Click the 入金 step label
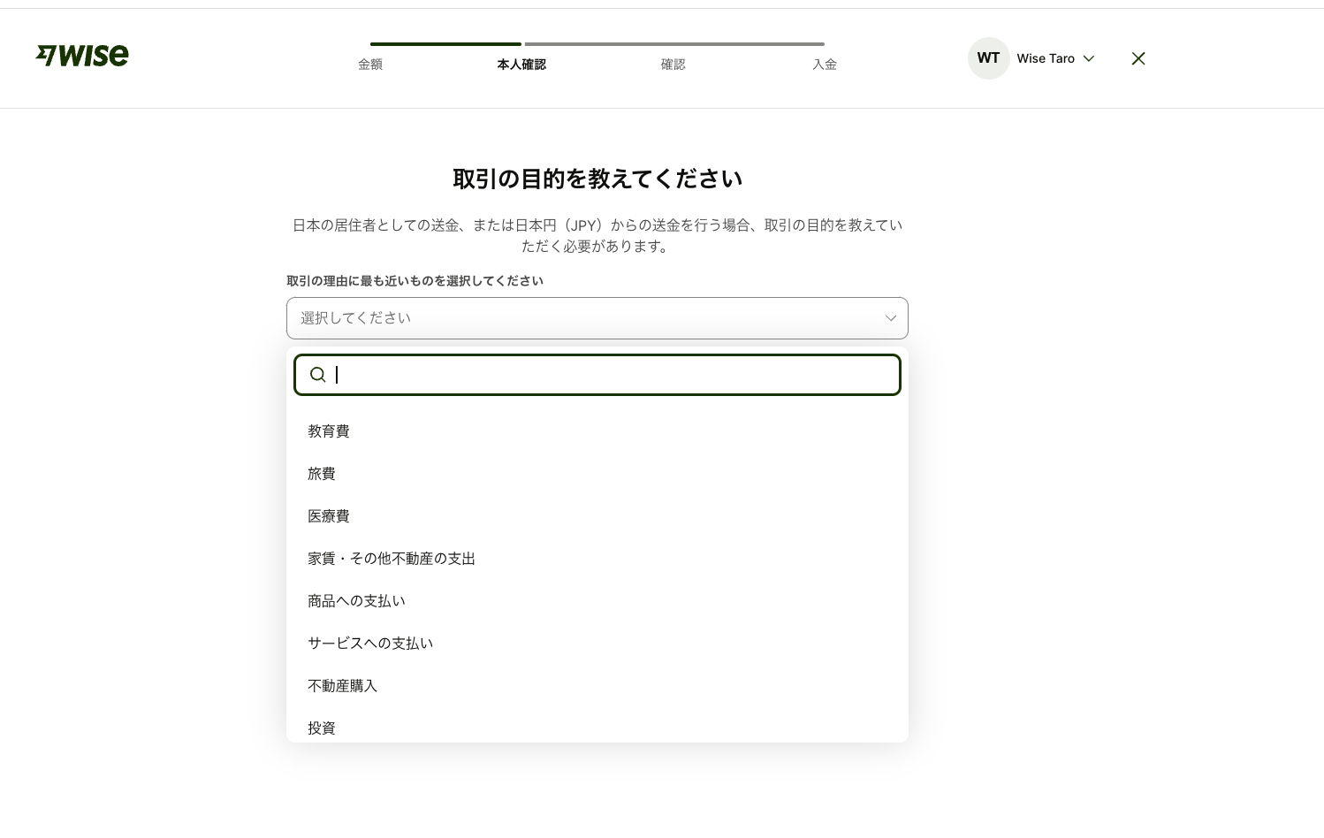 [824, 65]
